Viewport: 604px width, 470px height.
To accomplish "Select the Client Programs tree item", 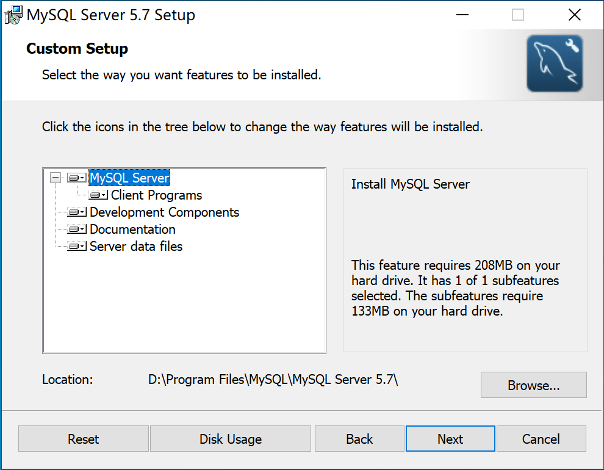I will pyautogui.click(x=156, y=195).
